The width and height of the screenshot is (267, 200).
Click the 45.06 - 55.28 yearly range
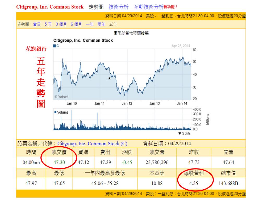105,183
